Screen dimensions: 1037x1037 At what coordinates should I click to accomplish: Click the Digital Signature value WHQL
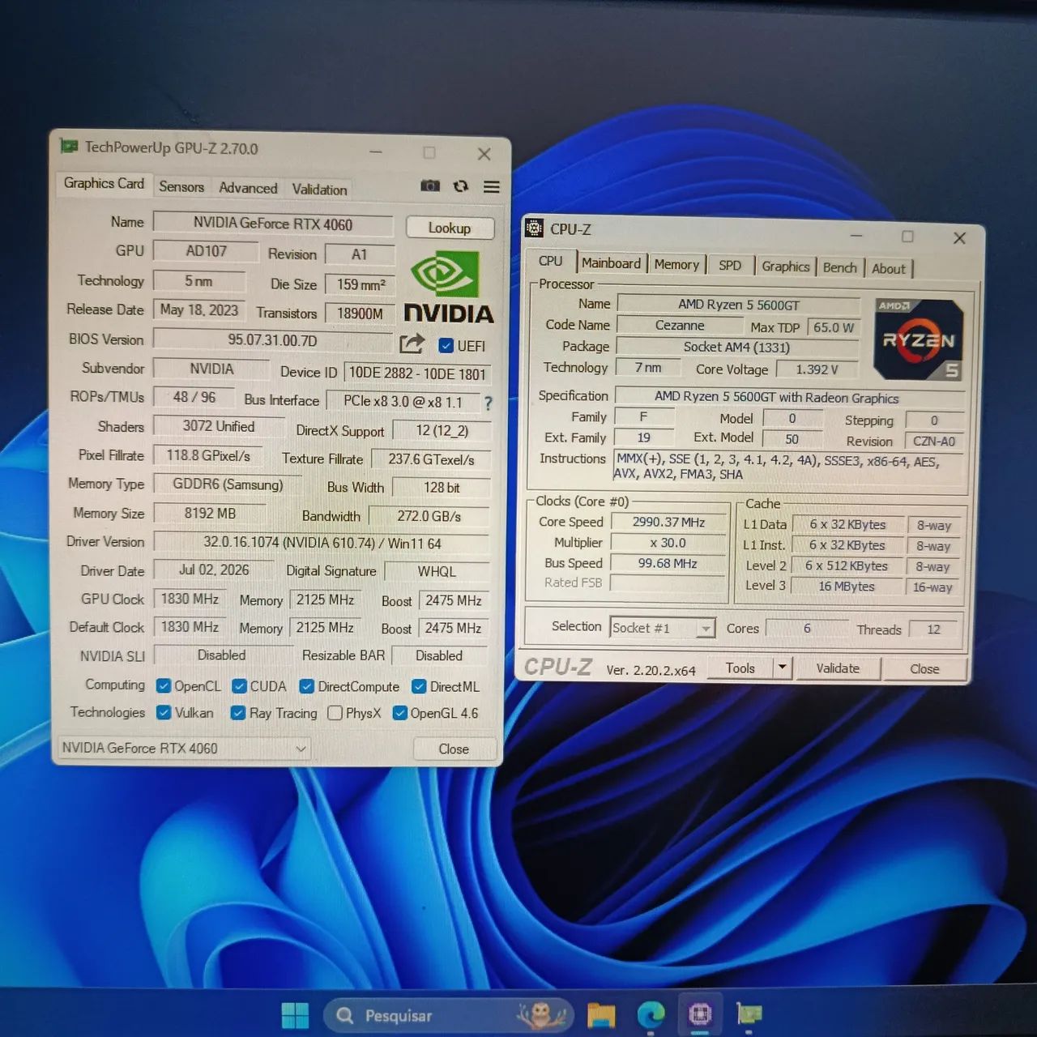437,572
